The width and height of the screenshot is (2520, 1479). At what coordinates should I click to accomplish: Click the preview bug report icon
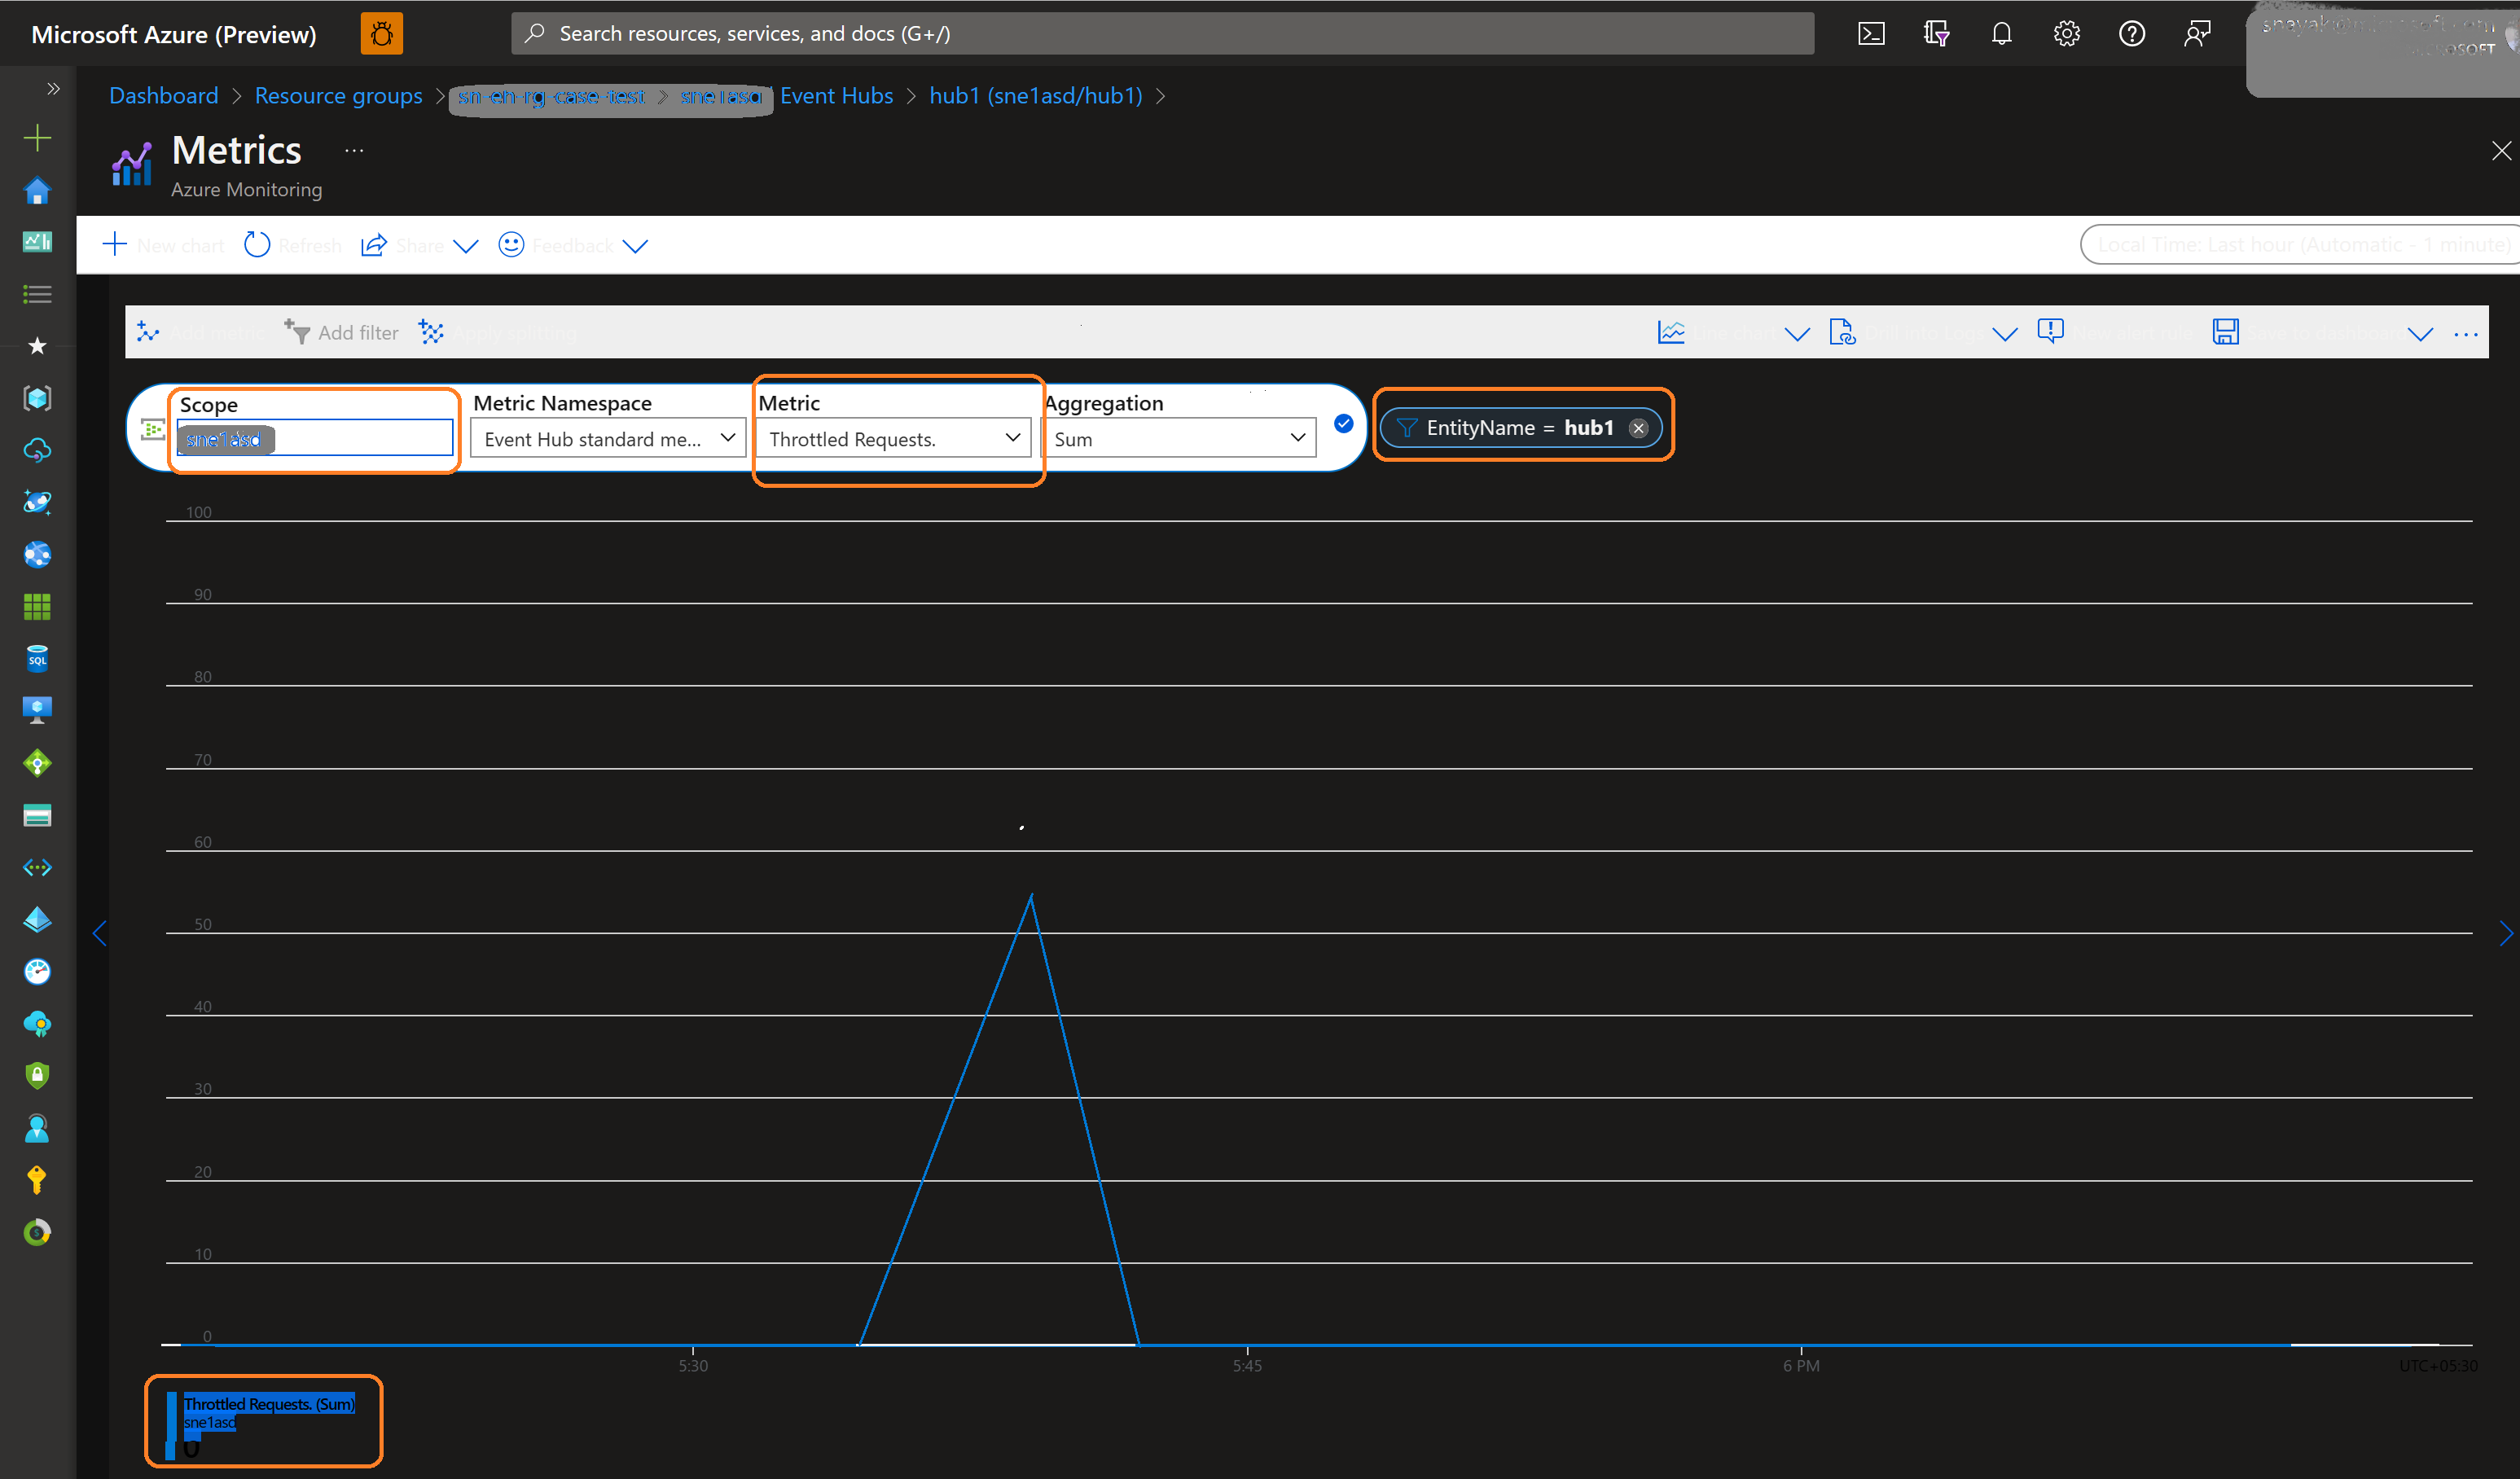[381, 34]
